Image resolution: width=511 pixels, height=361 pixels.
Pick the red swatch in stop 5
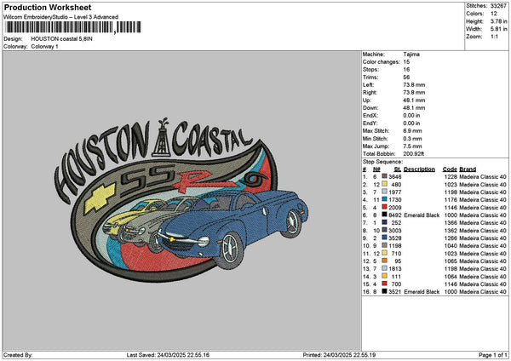(x=384, y=206)
